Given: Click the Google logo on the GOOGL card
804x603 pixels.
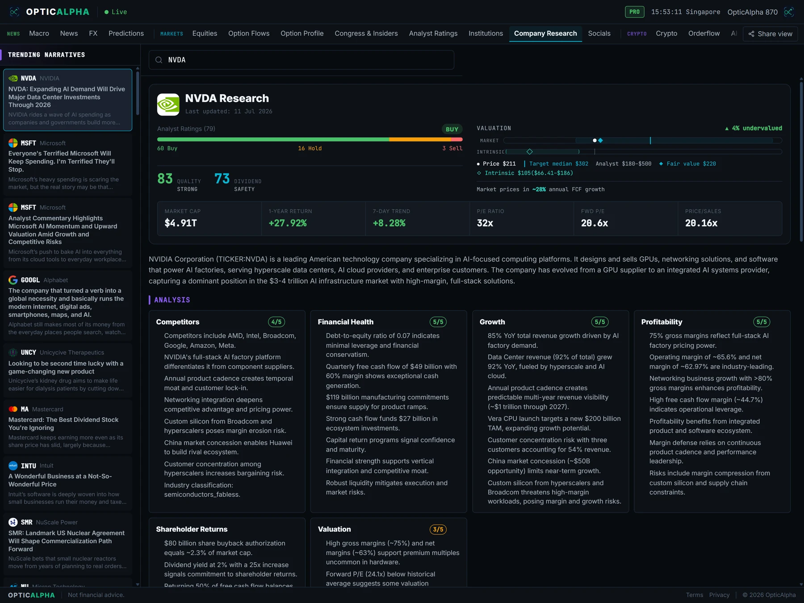Looking at the screenshot, I should click(x=13, y=280).
